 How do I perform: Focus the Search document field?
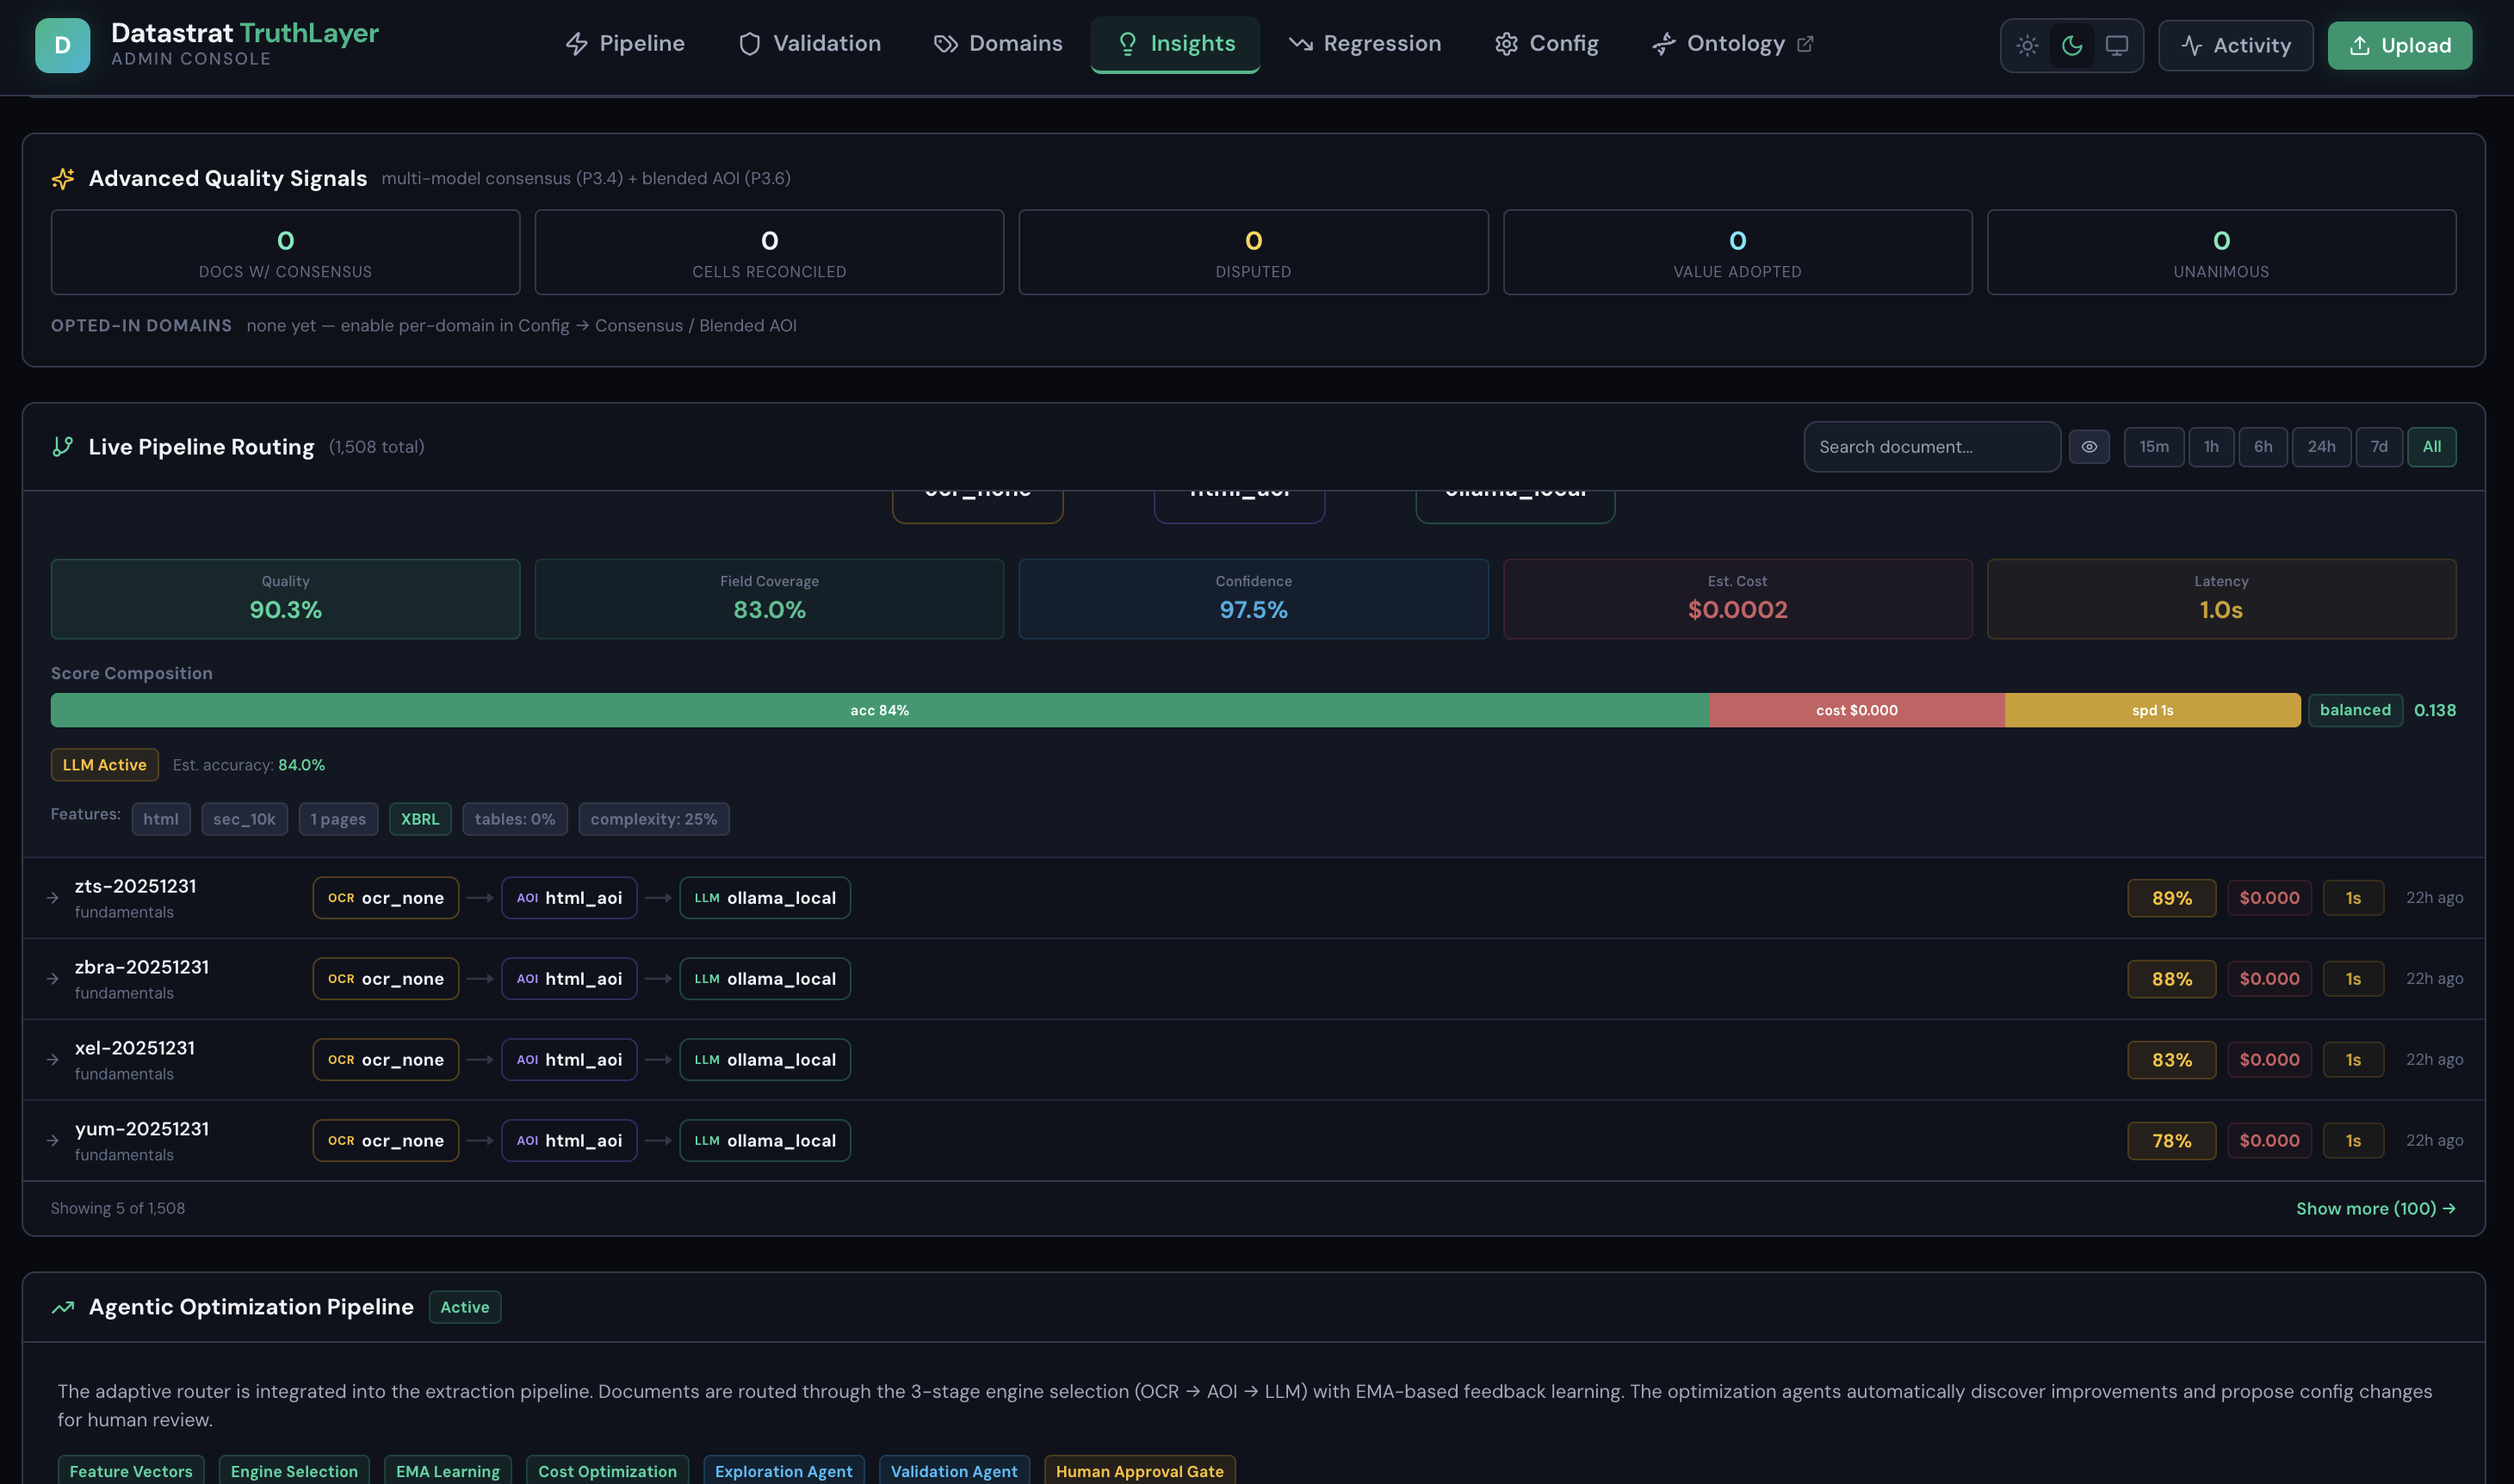pyautogui.click(x=1932, y=447)
